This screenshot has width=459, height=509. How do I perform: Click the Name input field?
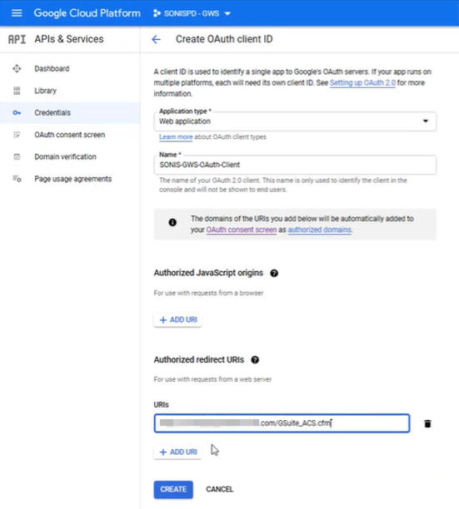pos(295,165)
